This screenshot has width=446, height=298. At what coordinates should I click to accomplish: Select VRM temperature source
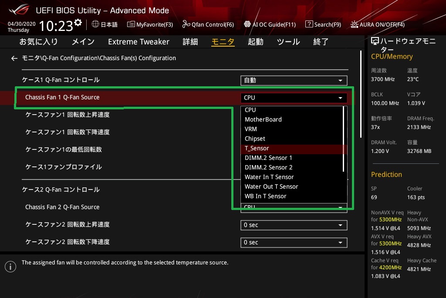292,129
